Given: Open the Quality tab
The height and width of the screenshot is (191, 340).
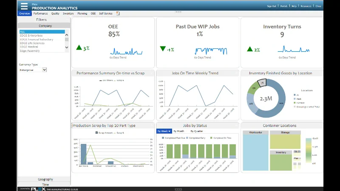Looking at the screenshot, I should point(55,14).
